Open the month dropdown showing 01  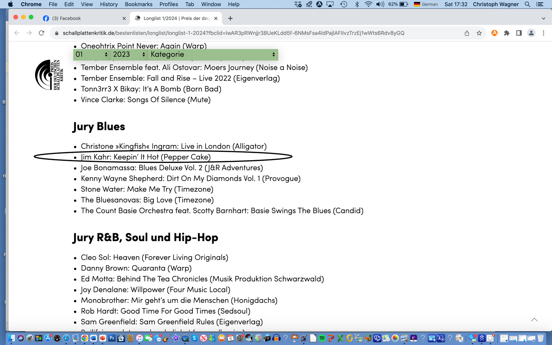tap(91, 55)
